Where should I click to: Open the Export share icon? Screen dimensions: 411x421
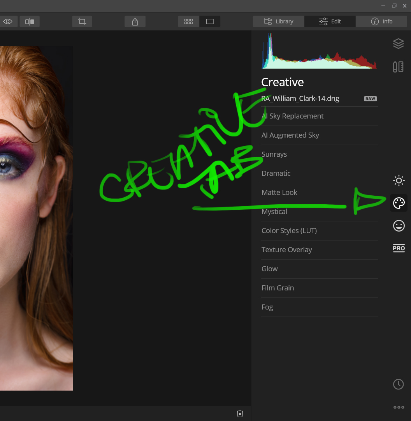pos(135,21)
